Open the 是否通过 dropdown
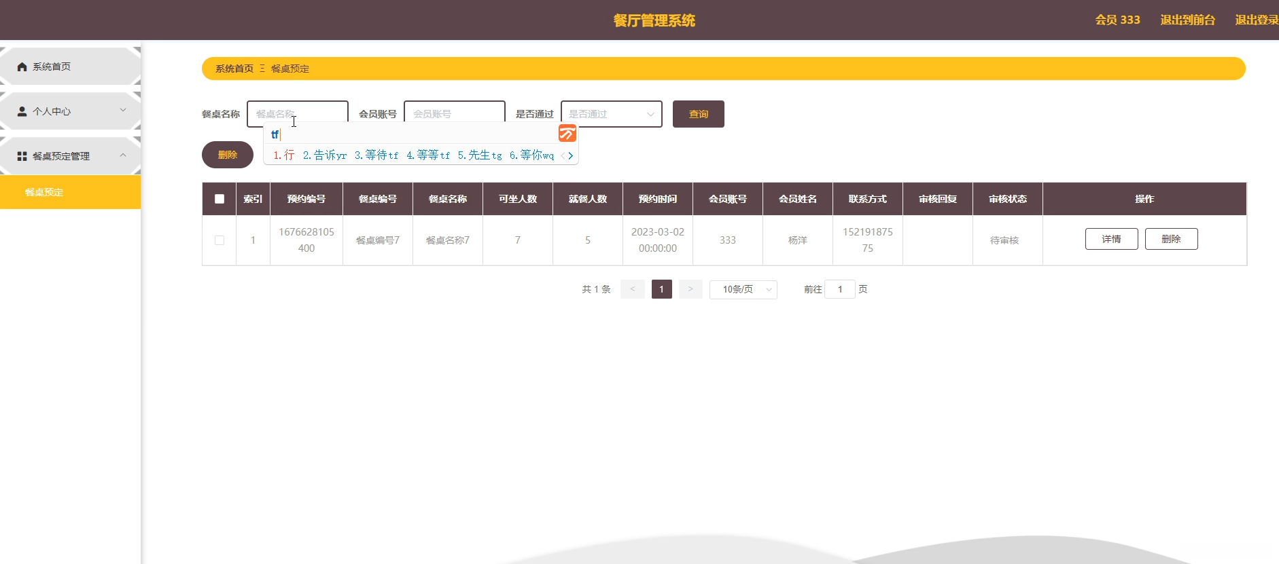This screenshot has height=564, width=1279. click(612, 114)
